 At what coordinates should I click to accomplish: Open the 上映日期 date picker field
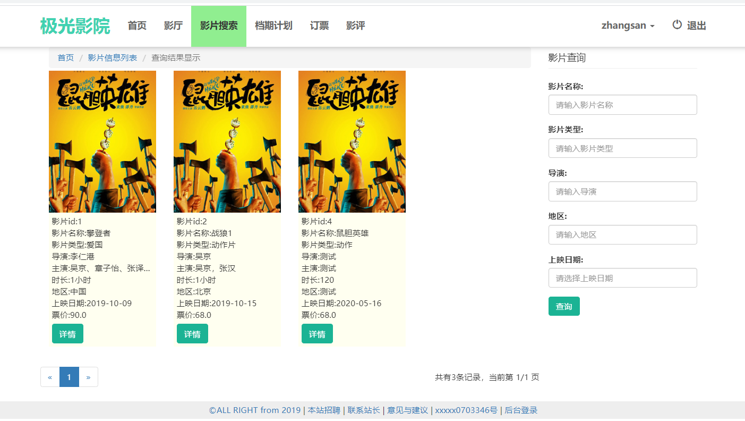(622, 278)
